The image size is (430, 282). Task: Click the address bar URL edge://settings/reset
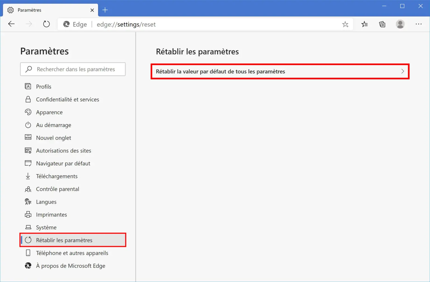pos(126,24)
